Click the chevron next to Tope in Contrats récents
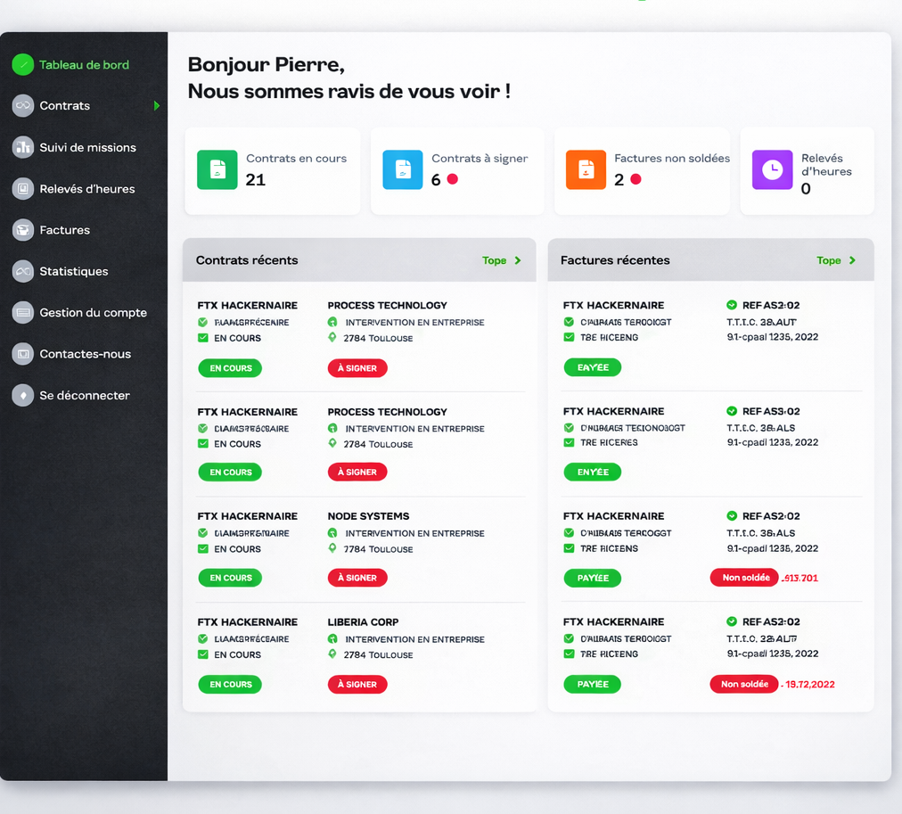 coord(518,261)
